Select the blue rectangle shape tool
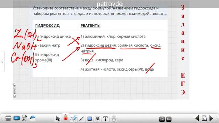Viewport: 219px width, 123px height. [x=90, y=119]
